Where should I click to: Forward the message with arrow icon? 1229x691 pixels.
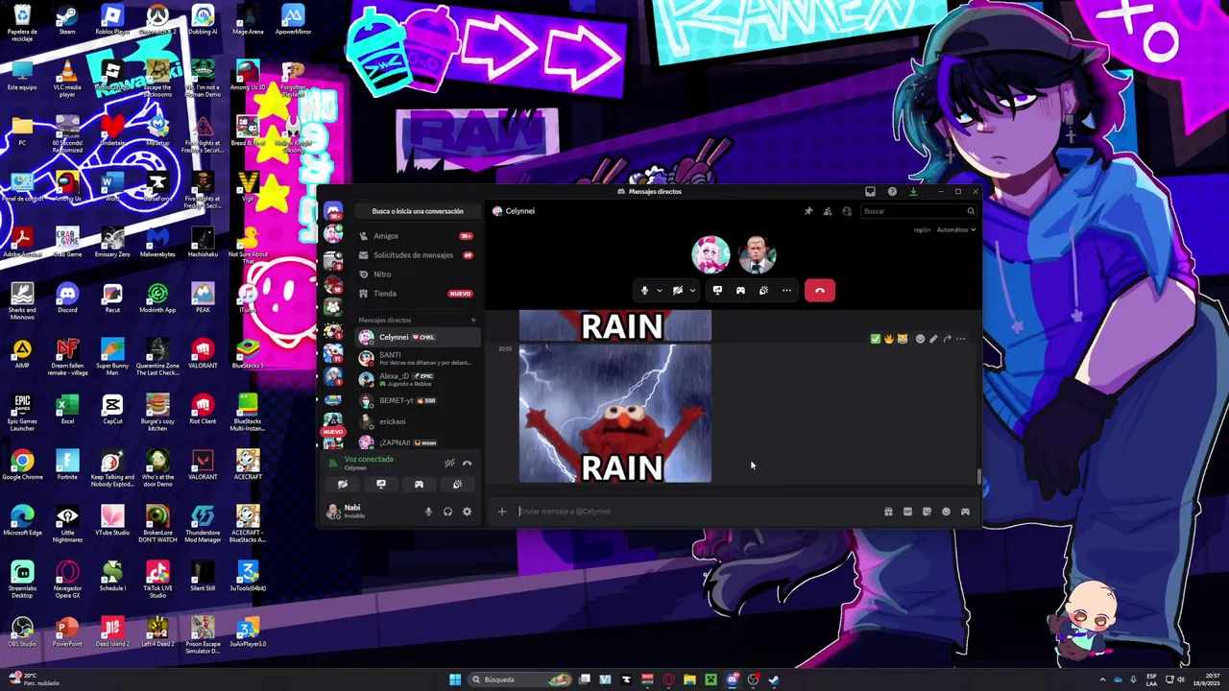(947, 339)
